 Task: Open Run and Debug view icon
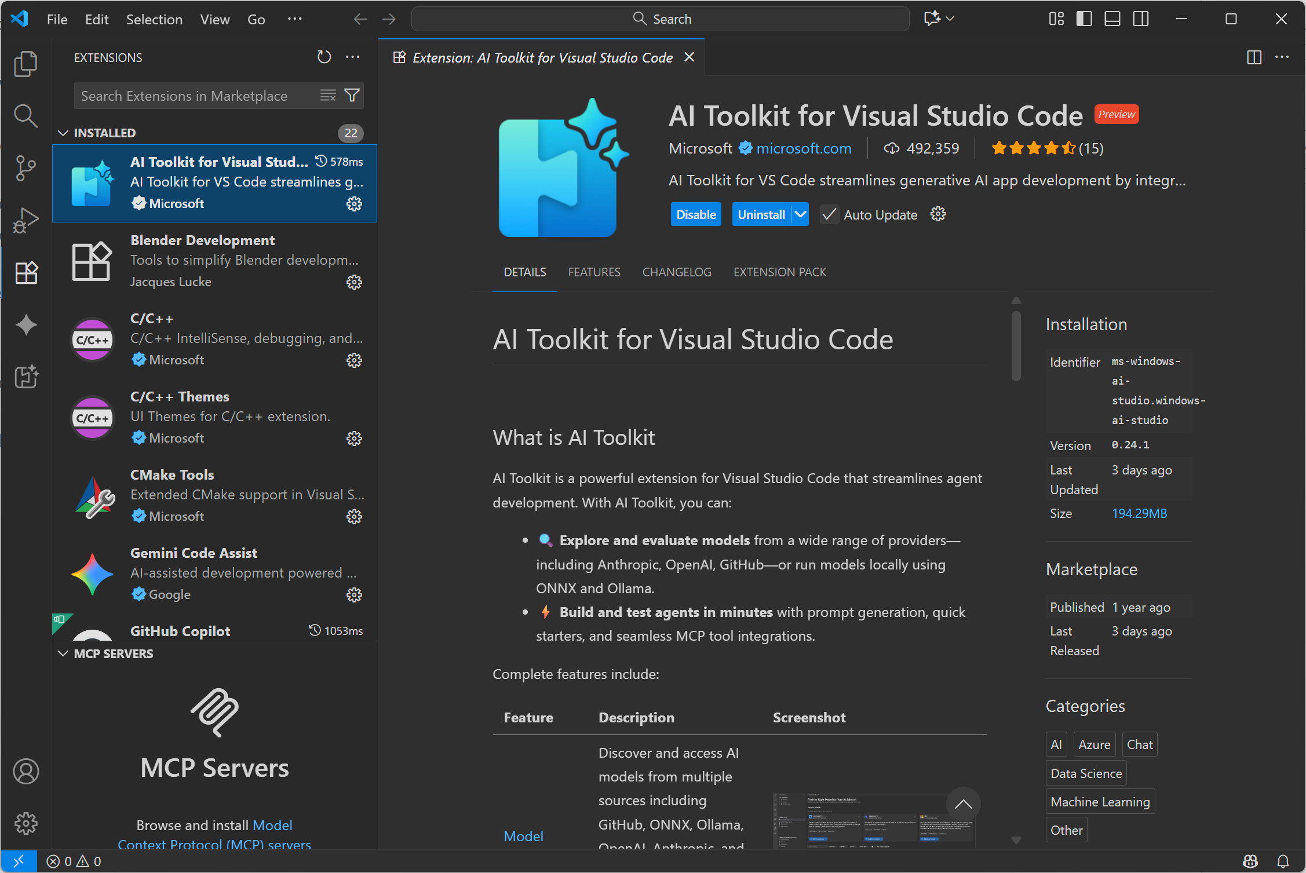point(25,221)
